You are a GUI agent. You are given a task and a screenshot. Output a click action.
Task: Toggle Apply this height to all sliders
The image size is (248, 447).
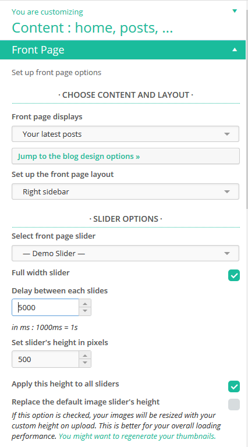[234, 386]
